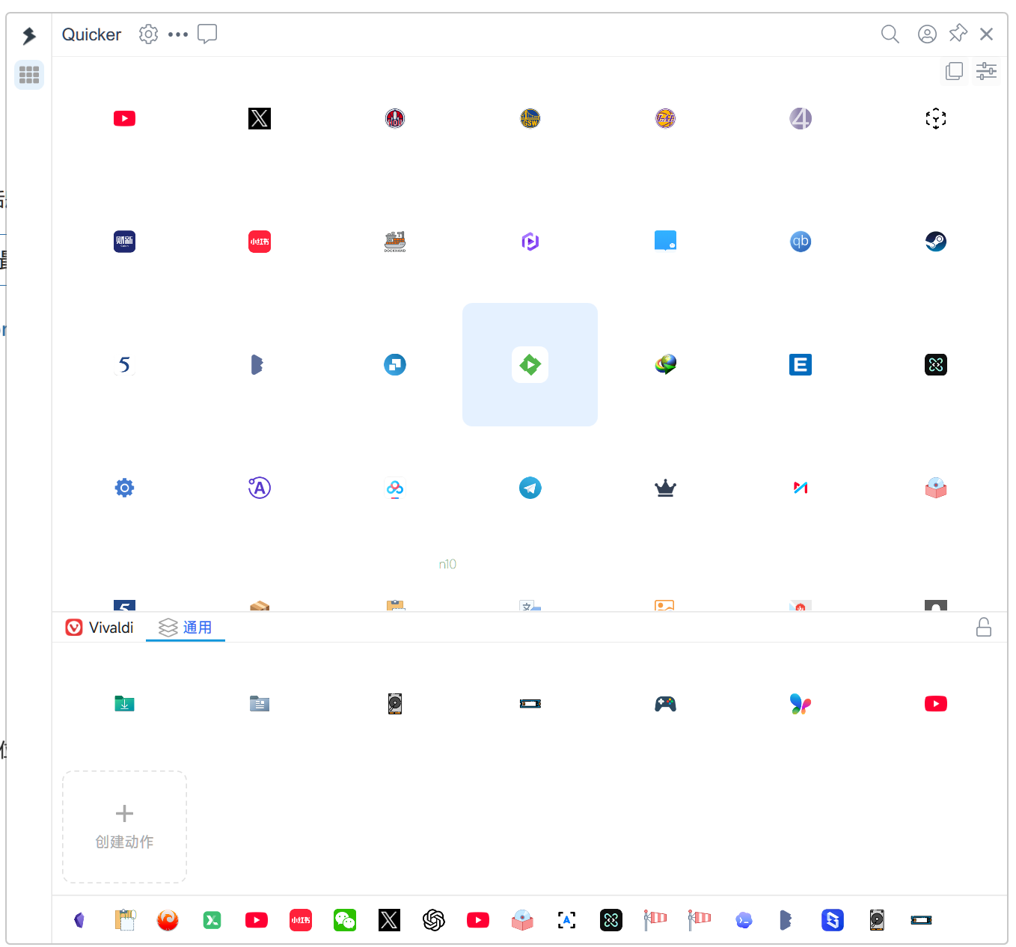Screen dimensions: 1016x947
Task: Open the Golden State Warriors logo action
Action: pos(530,118)
